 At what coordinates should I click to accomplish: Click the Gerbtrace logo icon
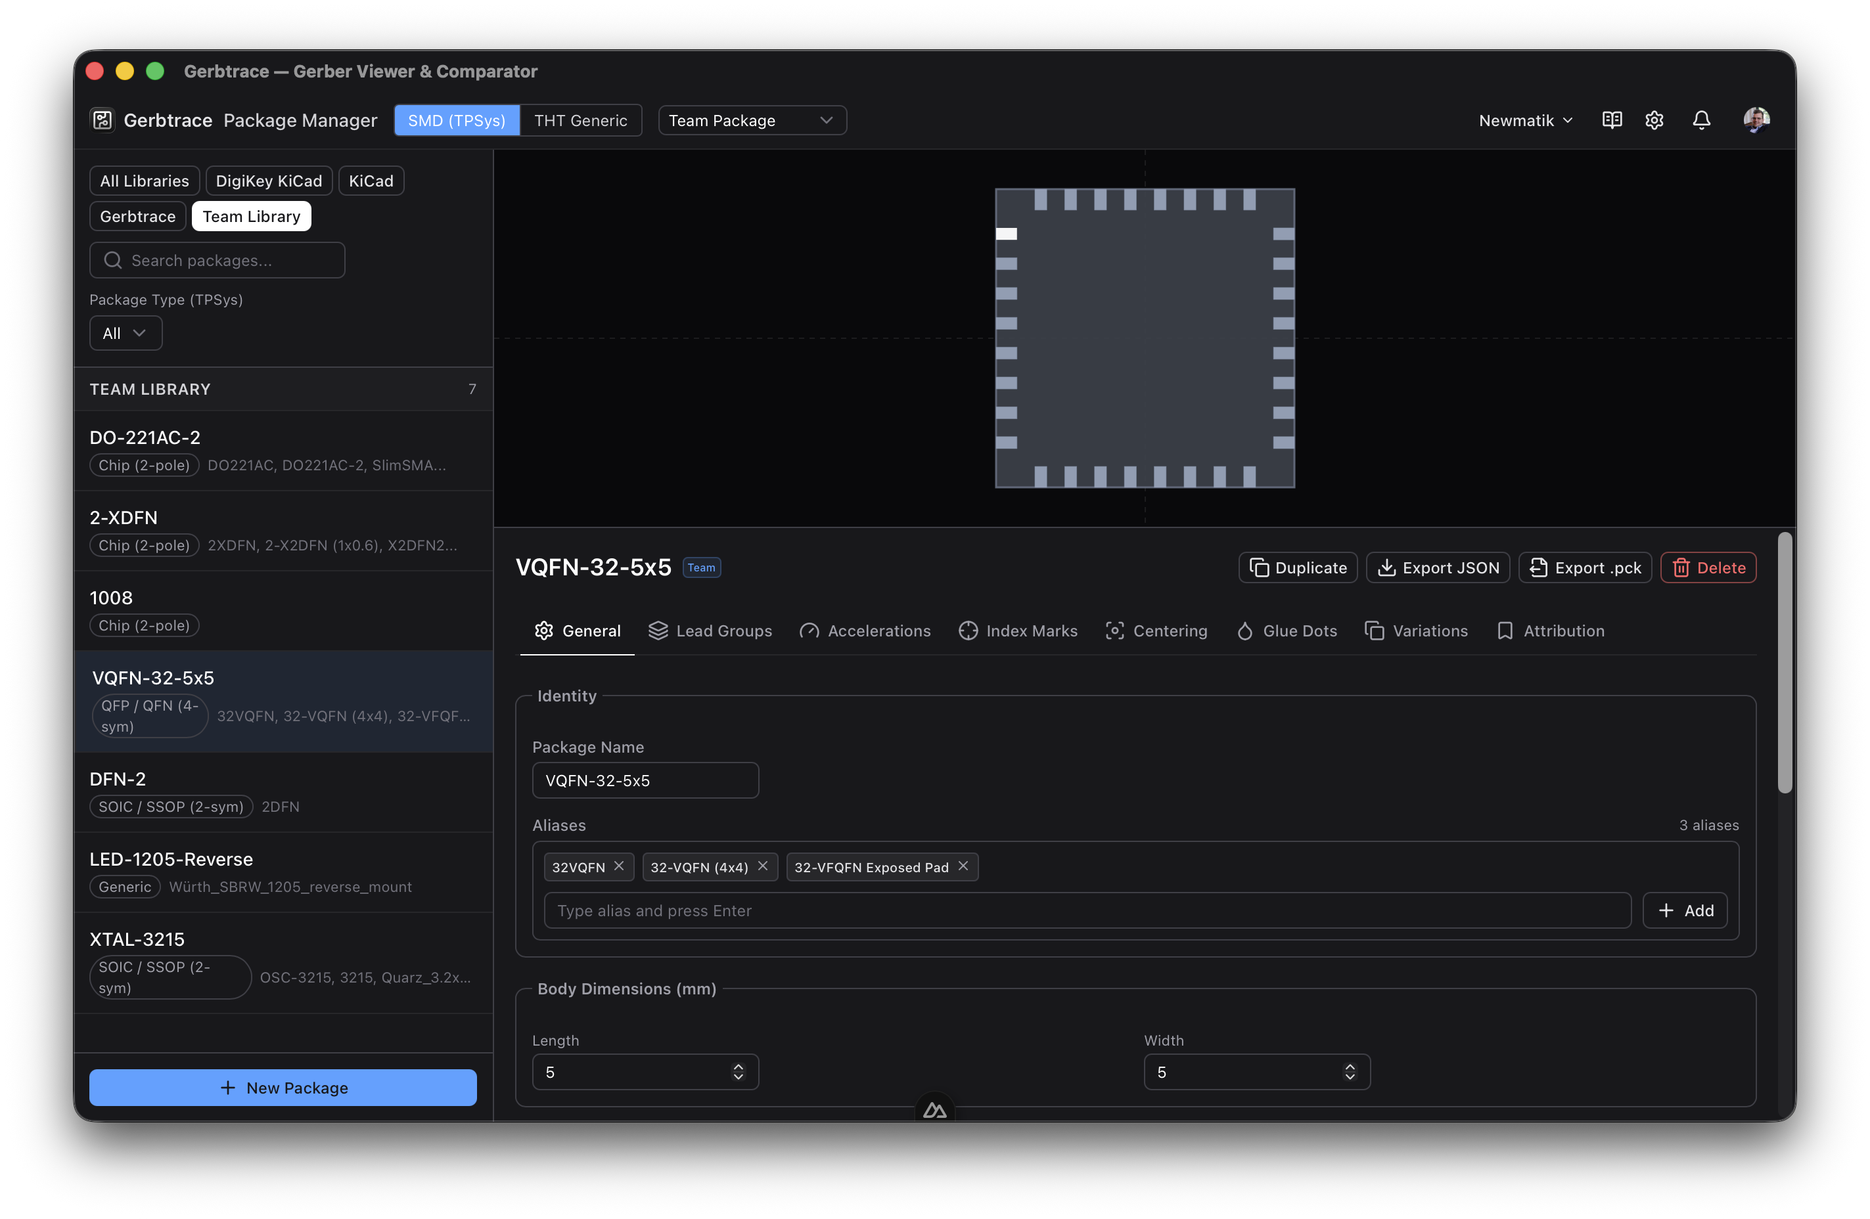103,120
